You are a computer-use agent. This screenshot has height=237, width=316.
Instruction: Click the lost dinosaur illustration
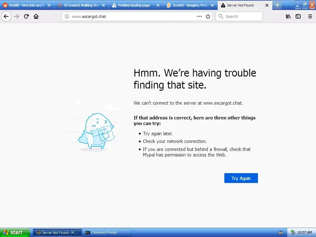tap(96, 131)
